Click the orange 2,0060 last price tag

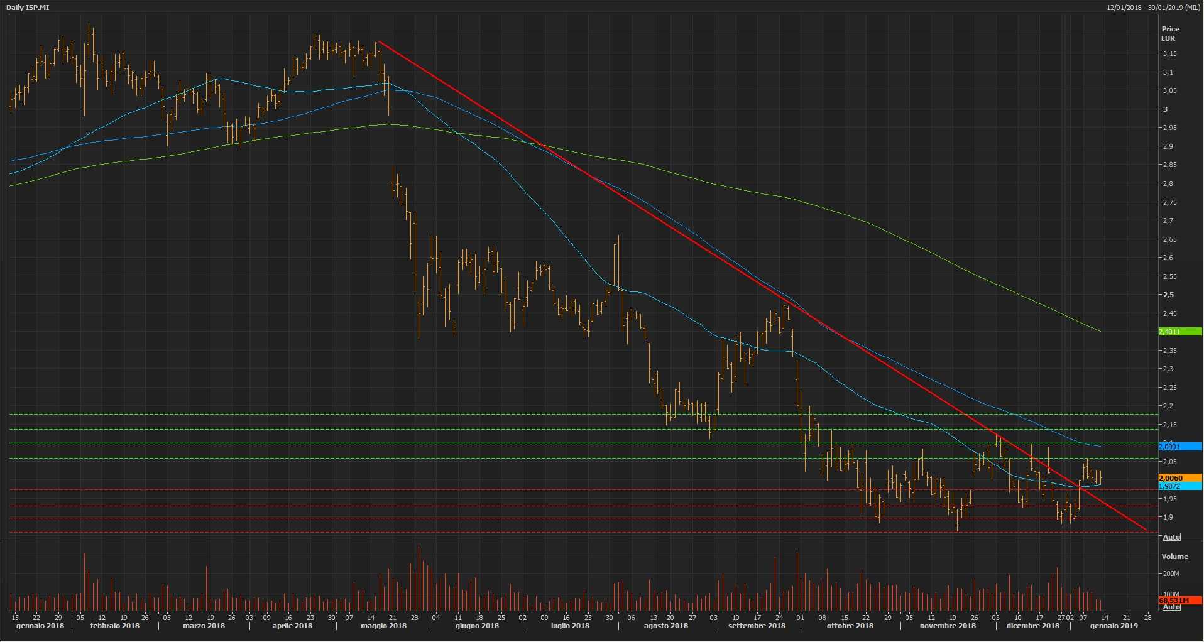(x=1171, y=478)
